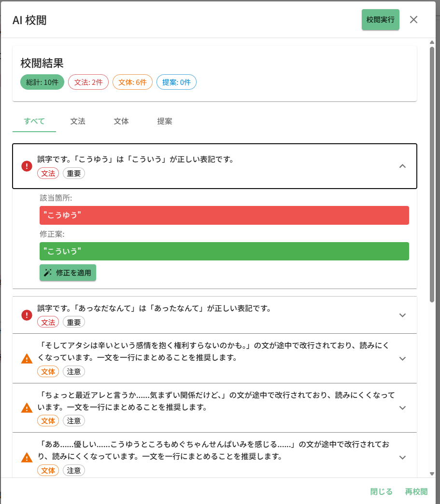Expand the あっなだなんて typo item
Screen dimensions: 440x504
(x=402, y=315)
